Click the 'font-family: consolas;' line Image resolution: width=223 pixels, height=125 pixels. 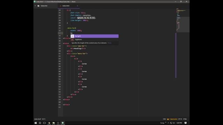[81, 15]
